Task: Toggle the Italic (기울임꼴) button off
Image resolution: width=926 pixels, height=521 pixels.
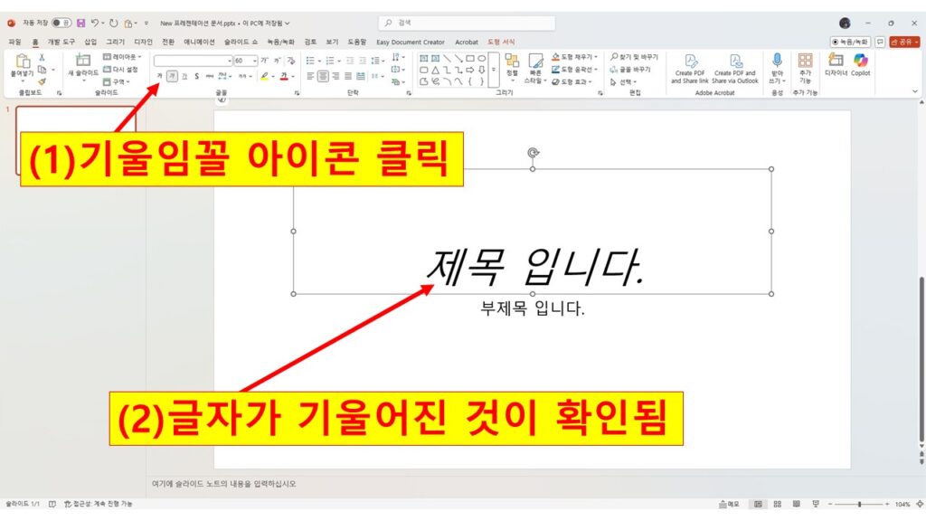Action: tap(172, 76)
